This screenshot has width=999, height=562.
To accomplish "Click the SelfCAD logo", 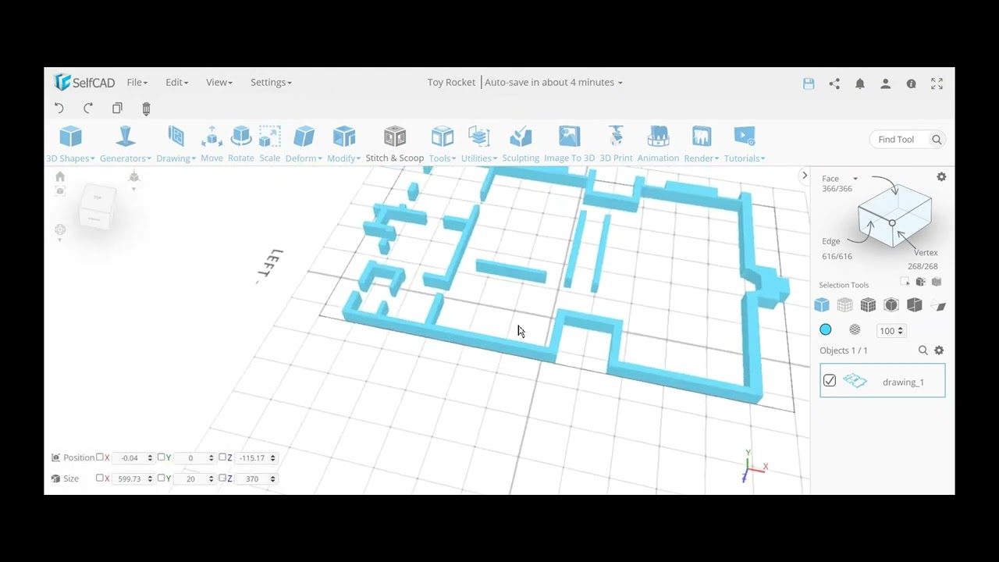I will pyautogui.click(x=84, y=82).
